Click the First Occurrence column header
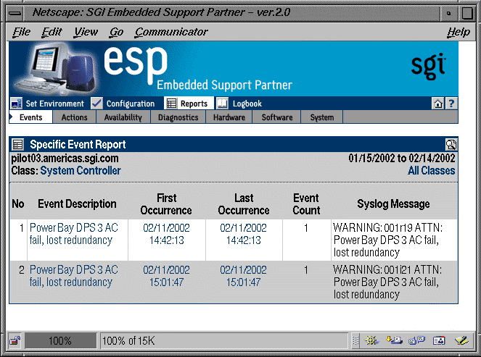Image resolution: width=481 pixels, height=357 pixels. [x=166, y=204]
